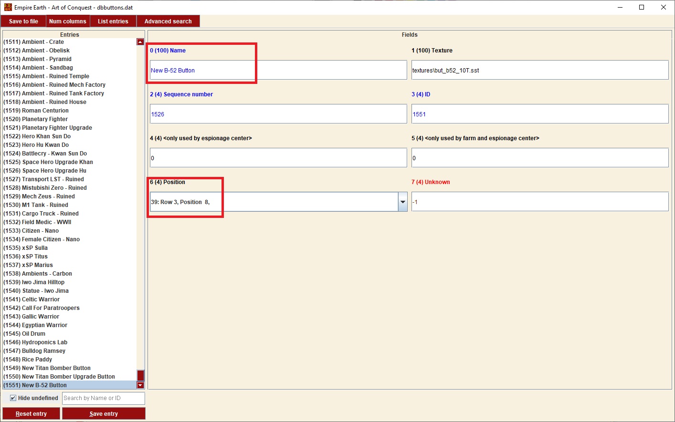Select the Position combo box value
Image resolution: width=675 pixels, height=422 pixels.
point(274,202)
